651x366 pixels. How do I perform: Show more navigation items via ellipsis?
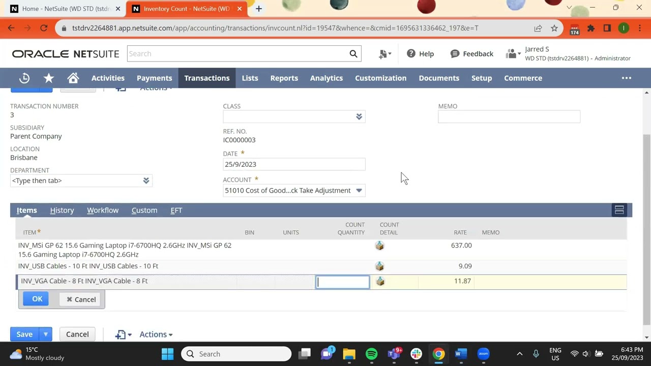tap(627, 78)
